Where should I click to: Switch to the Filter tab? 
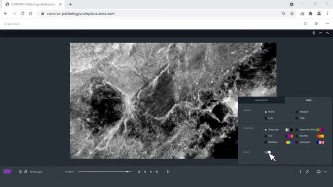click(x=309, y=100)
